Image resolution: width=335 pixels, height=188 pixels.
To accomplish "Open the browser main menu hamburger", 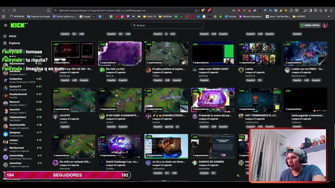I will click(x=331, y=10).
